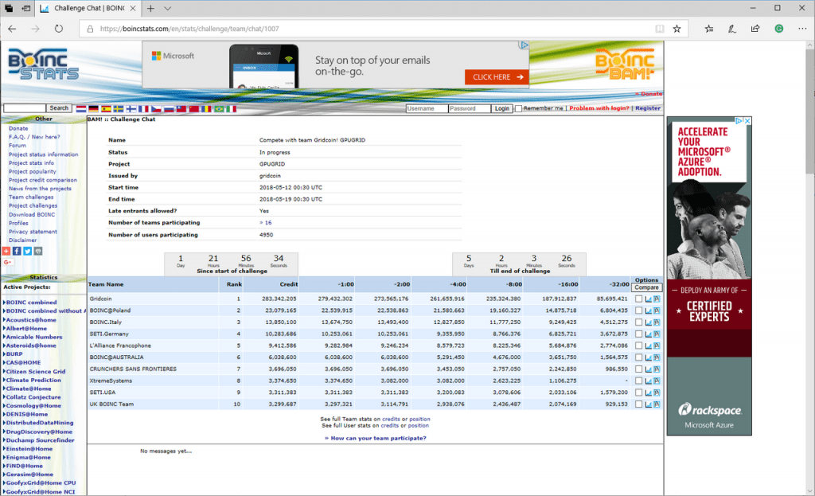Add page to favorites with star icon
The image size is (815, 496).
coord(677,29)
